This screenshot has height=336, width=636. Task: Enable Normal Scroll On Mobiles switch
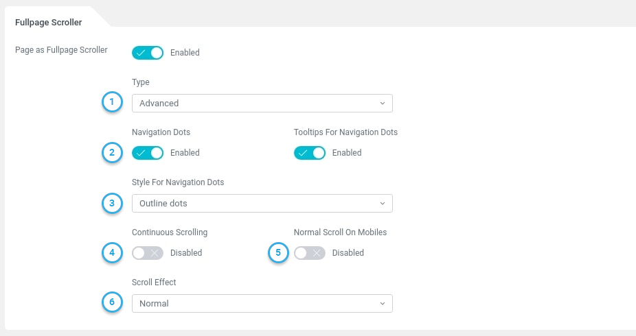(x=310, y=253)
